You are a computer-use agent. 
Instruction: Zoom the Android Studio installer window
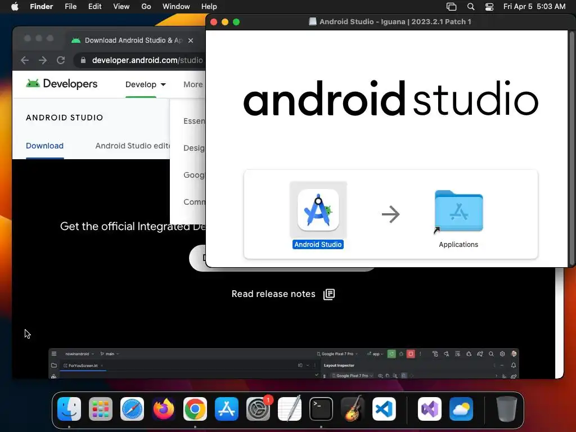[x=236, y=22]
